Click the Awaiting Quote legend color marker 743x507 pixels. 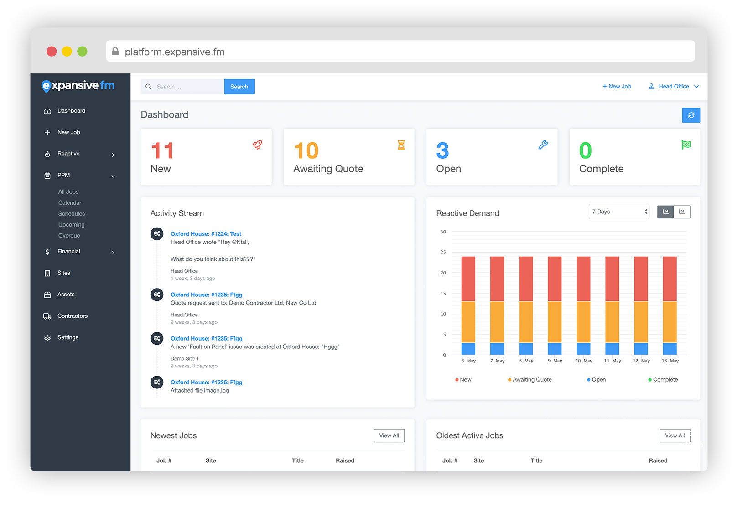coord(509,380)
